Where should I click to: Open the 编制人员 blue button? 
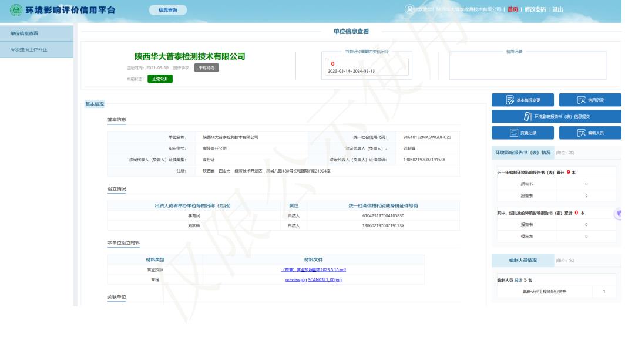pyautogui.click(x=590, y=133)
